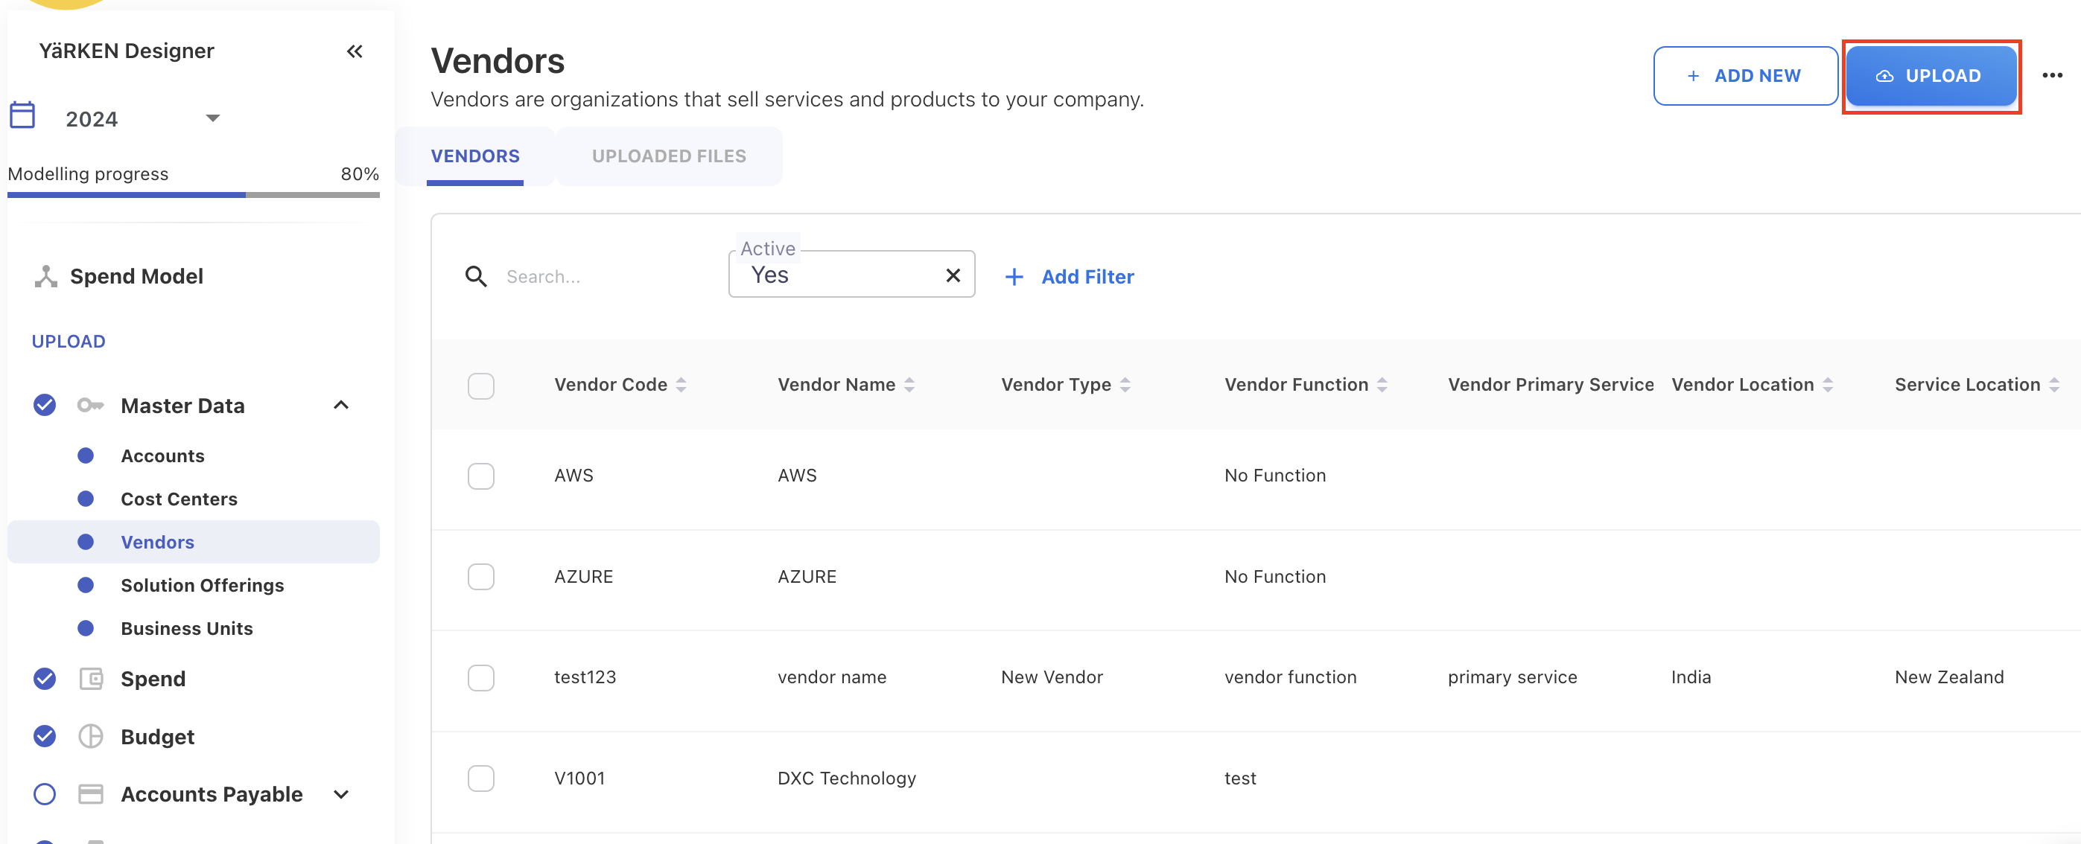Switch to the Uploaded Files tab
Image resolution: width=2081 pixels, height=844 pixels.
pyautogui.click(x=668, y=156)
